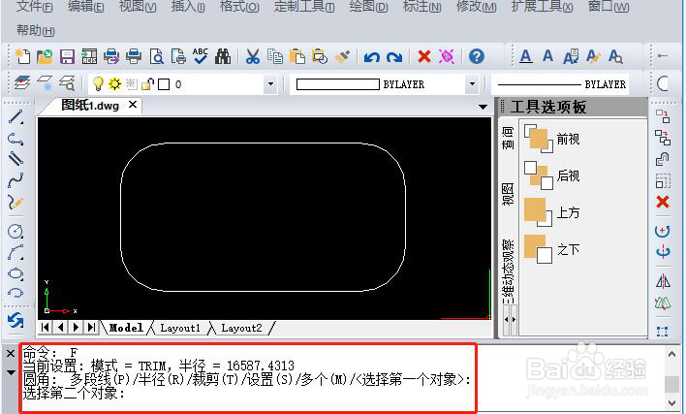The height and width of the screenshot is (414, 686).
Task: Open the 文件(F) menu
Action: click(35, 7)
